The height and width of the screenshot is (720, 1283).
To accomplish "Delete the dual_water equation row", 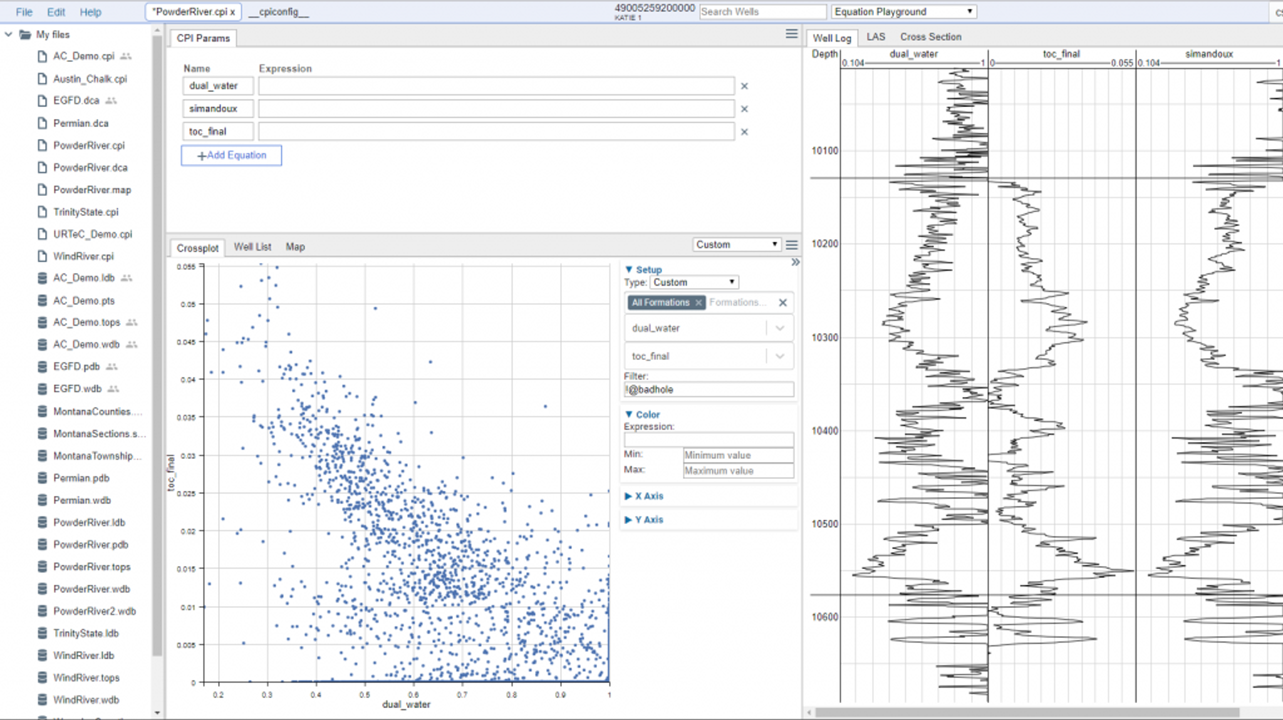I will point(744,86).
